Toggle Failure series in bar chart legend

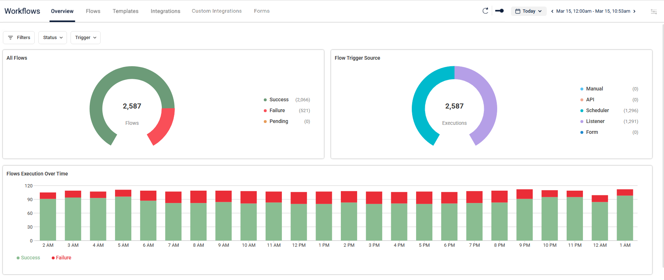tap(62, 258)
